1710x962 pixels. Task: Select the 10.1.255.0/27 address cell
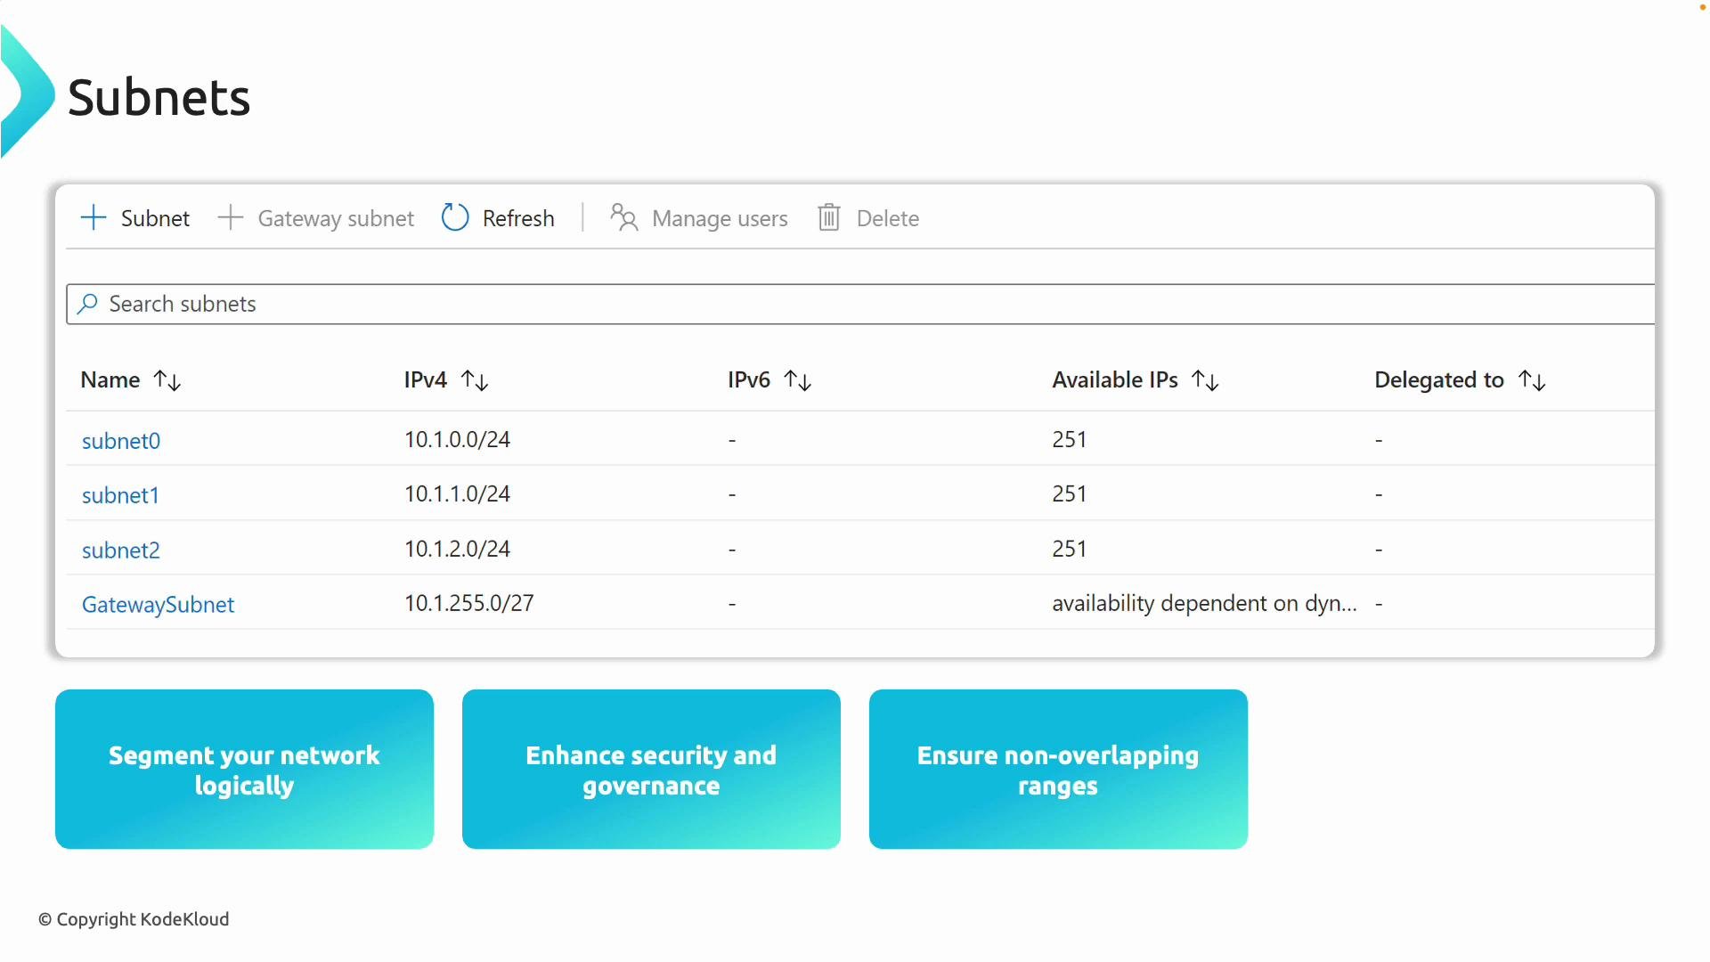tap(469, 604)
